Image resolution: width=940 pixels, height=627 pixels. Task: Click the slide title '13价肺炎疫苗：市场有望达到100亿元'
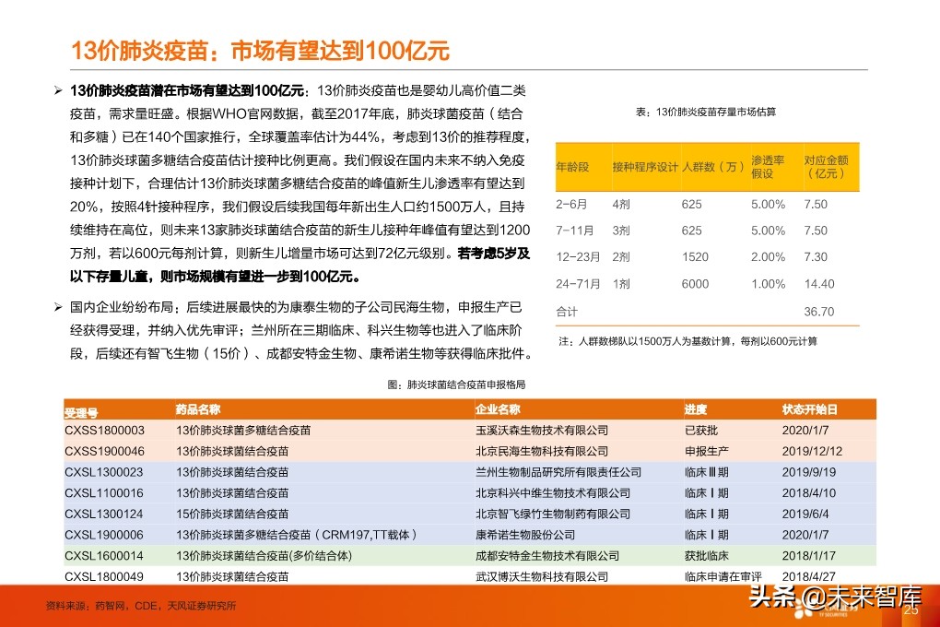260,51
